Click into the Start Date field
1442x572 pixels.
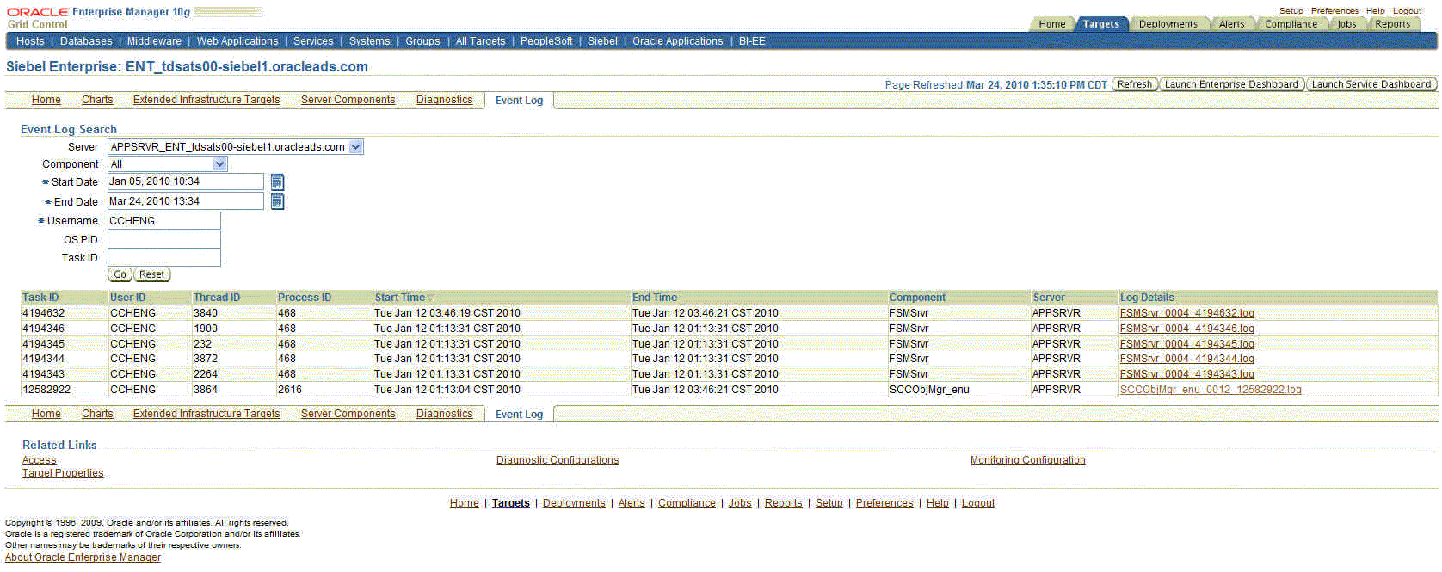coord(186,181)
